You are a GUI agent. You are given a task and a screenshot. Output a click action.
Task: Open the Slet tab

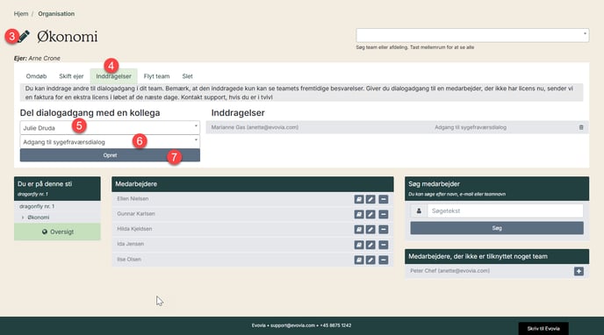[x=188, y=76]
